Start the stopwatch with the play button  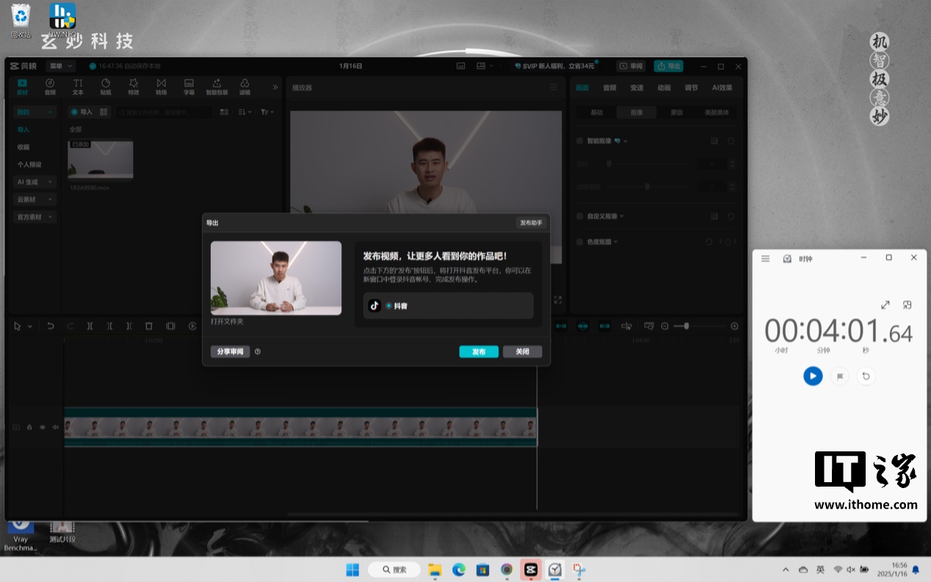click(812, 376)
